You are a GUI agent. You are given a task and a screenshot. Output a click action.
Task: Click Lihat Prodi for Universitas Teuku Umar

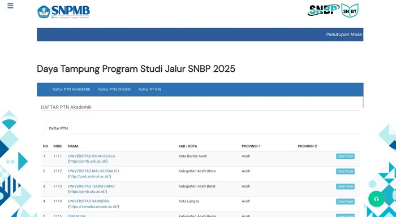(x=345, y=186)
